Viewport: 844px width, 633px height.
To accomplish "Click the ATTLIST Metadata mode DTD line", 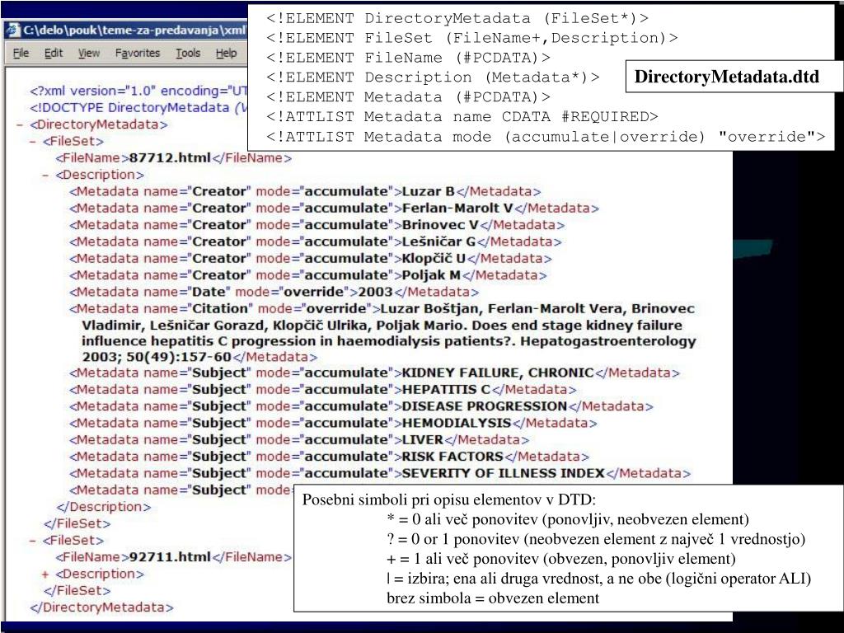I will coord(546,136).
